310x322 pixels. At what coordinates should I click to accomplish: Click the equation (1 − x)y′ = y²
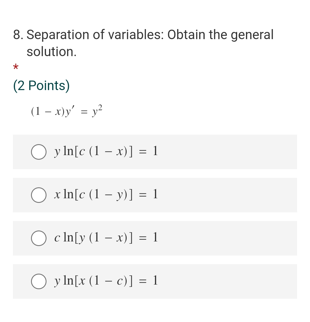(x=67, y=111)
